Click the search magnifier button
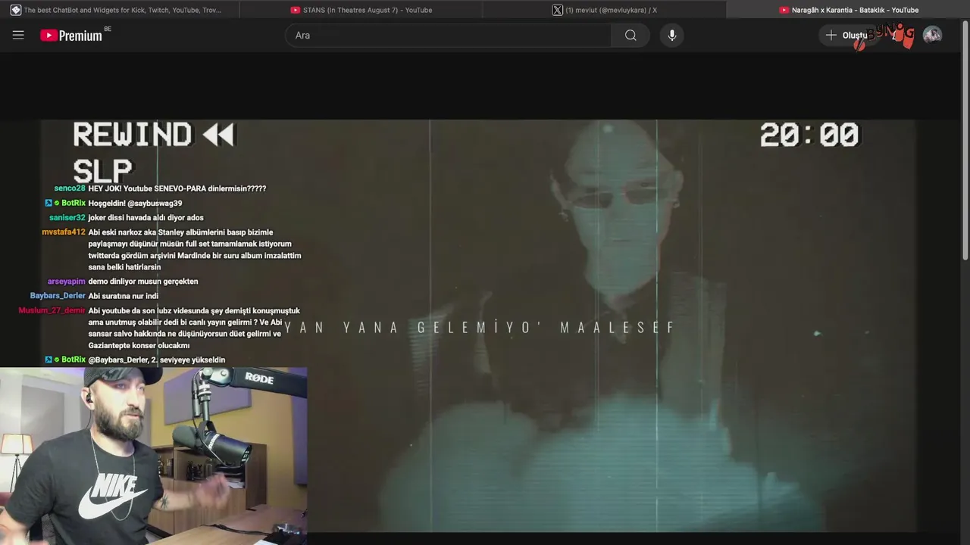The width and height of the screenshot is (970, 545). (x=630, y=35)
